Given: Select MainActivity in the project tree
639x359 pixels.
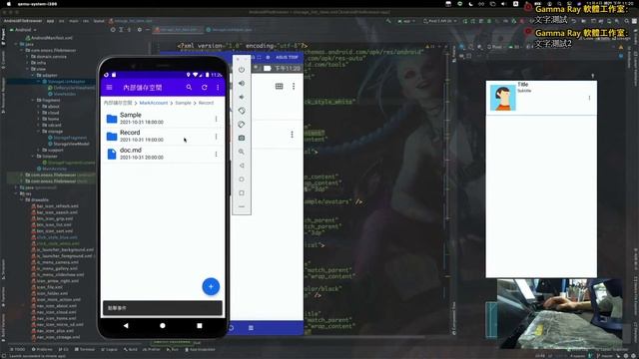Looking at the screenshot, I should [x=54, y=169].
